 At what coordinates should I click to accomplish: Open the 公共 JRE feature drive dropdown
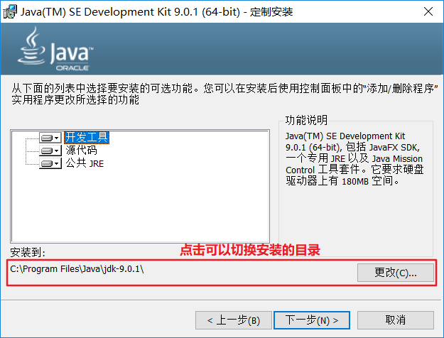click(x=50, y=163)
